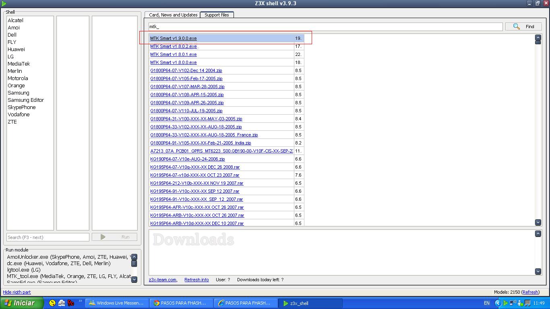Click scroll down arrow of file list
This screenshot has height=309, width=550.
coord(538,222)
